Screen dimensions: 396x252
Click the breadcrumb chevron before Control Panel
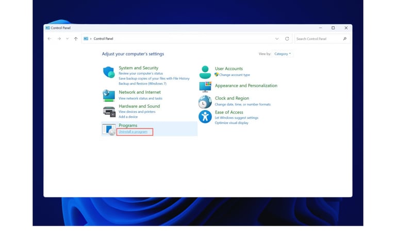point(91,39)
